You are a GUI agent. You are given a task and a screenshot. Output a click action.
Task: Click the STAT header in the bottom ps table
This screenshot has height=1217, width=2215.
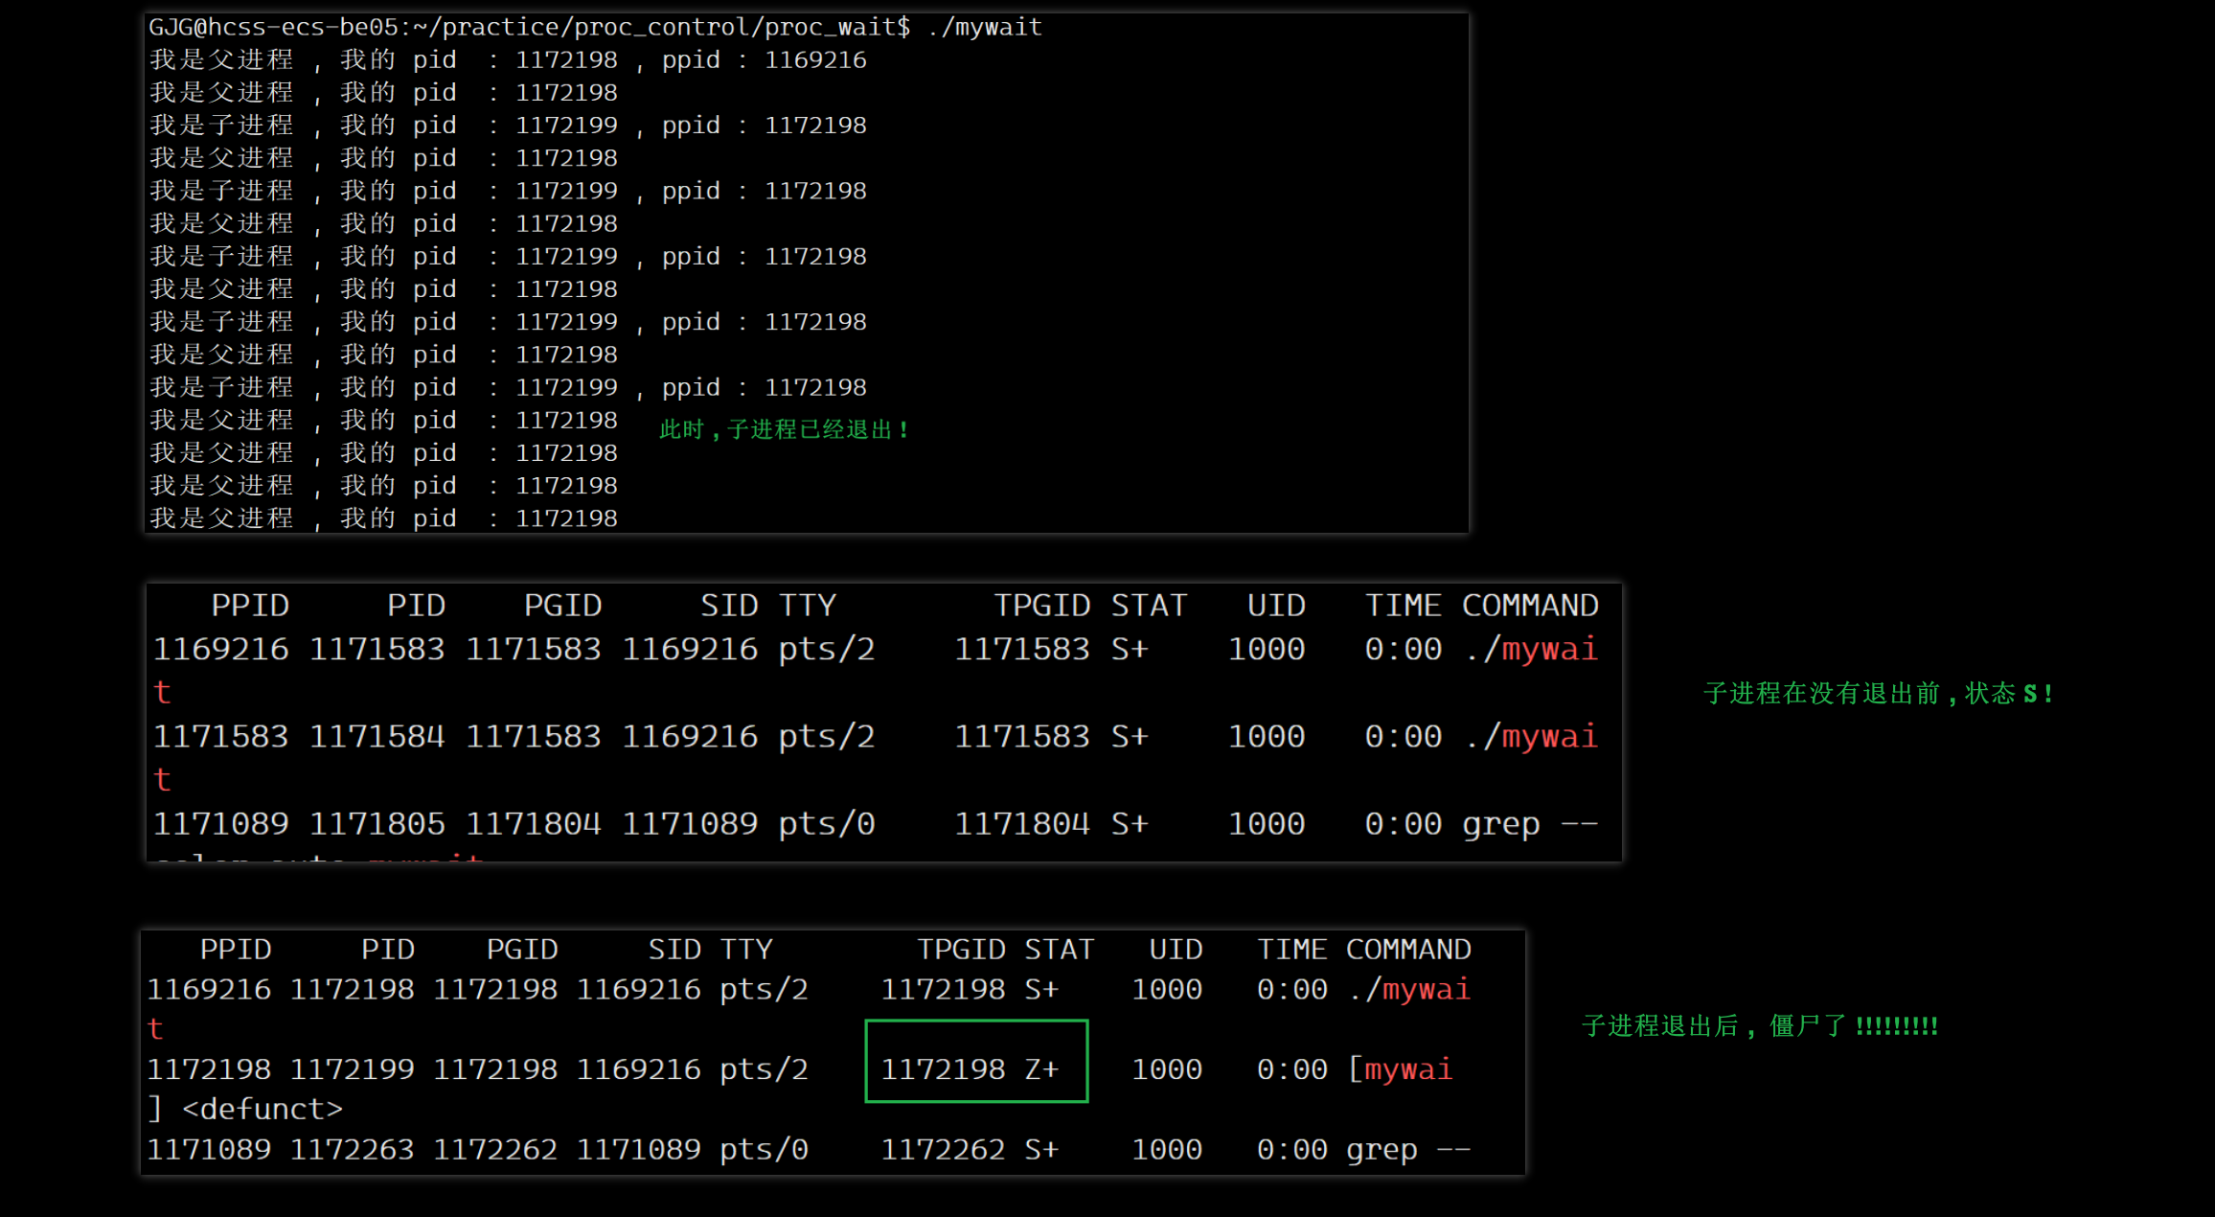pyautogui.click(x=1058, y=950)
